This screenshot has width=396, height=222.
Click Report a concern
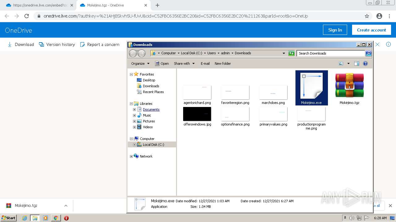pyautogui.click(x=100, y=44)
